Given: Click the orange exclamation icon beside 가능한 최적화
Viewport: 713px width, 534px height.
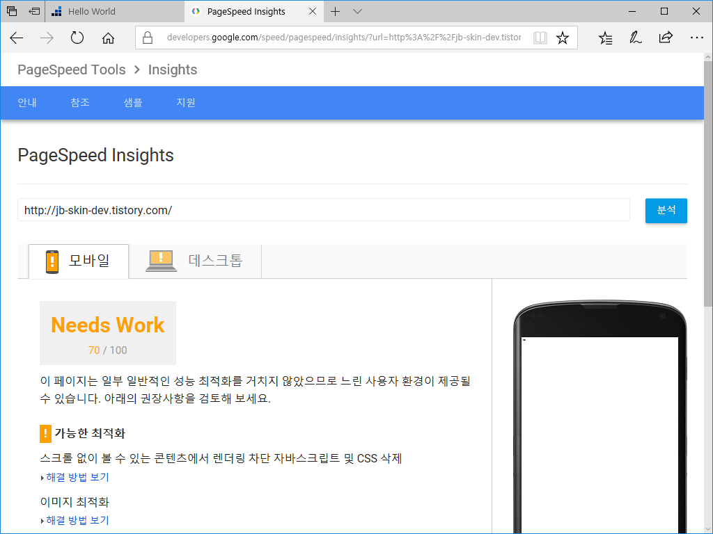Looking at the screenshot, I should click(45, 434).
